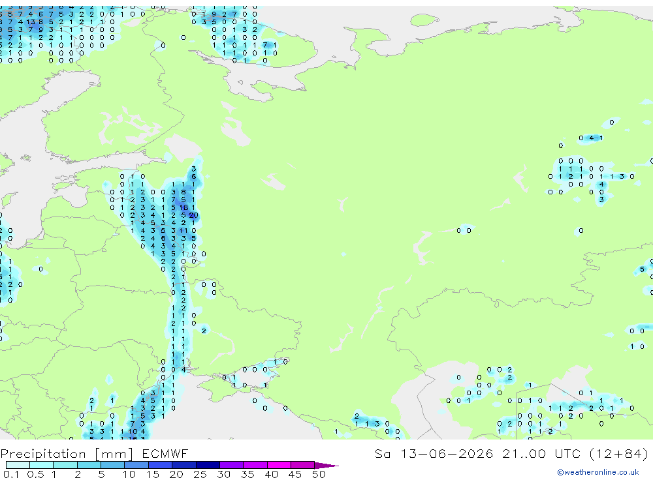
Task: Click the date 'Sa 13-06-2026'
Action: (x=434, y=453)
